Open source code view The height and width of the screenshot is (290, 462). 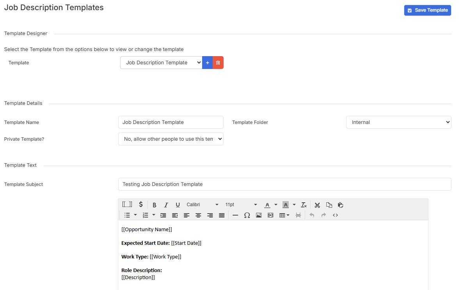(x=335, y=215)
